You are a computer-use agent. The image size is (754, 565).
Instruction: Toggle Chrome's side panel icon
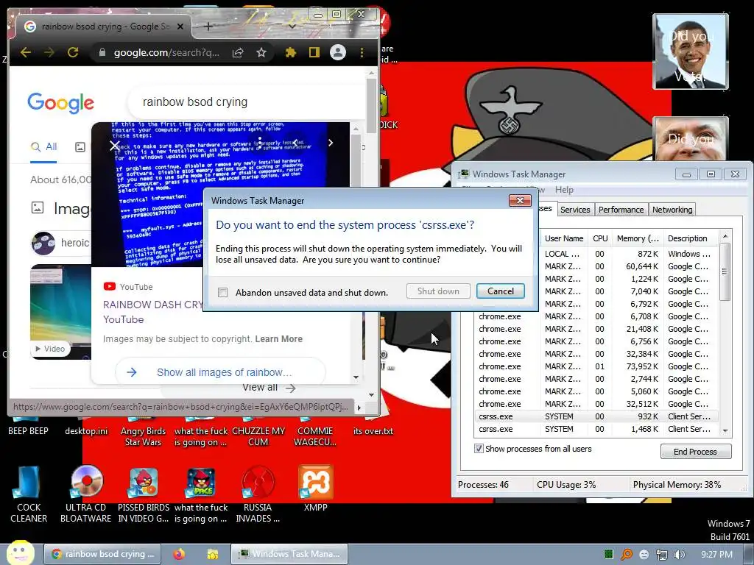point(314,52)
